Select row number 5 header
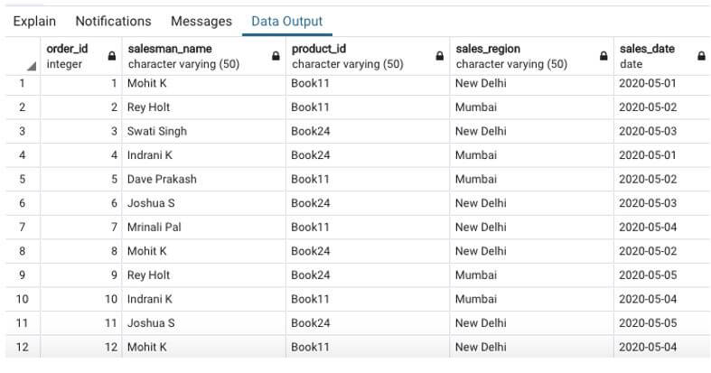 point(22,179)
